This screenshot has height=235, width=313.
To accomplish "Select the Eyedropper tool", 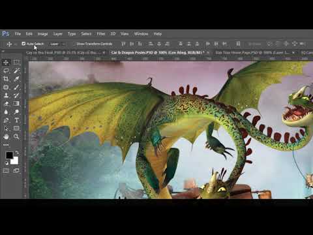I will point(16,79).
